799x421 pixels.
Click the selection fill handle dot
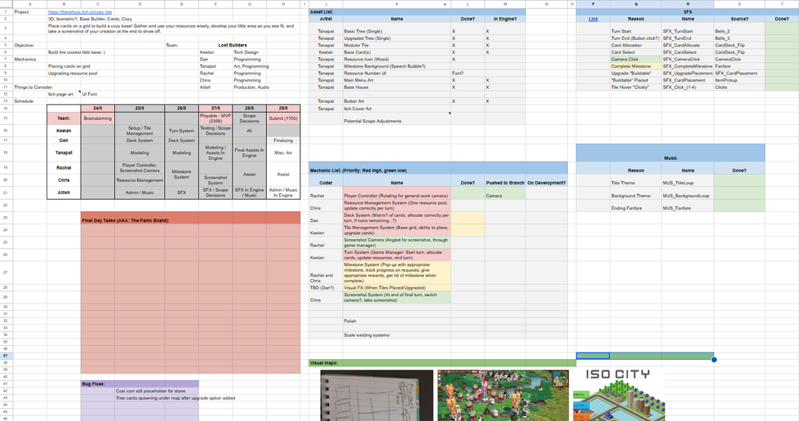tap(714, 360)
